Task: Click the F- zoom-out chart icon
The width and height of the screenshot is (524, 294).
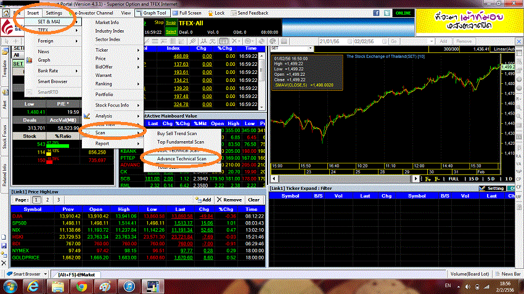Action: coord(436,179)
